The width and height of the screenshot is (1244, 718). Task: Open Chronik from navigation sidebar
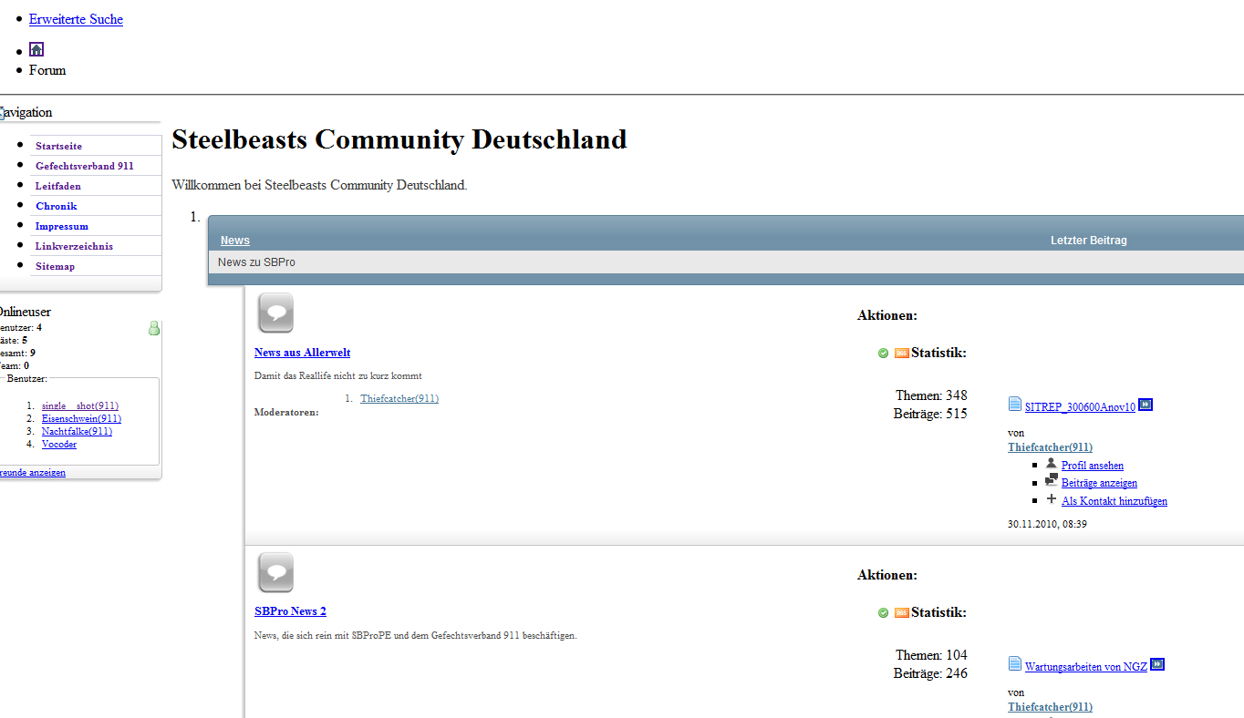coord(56,206)
